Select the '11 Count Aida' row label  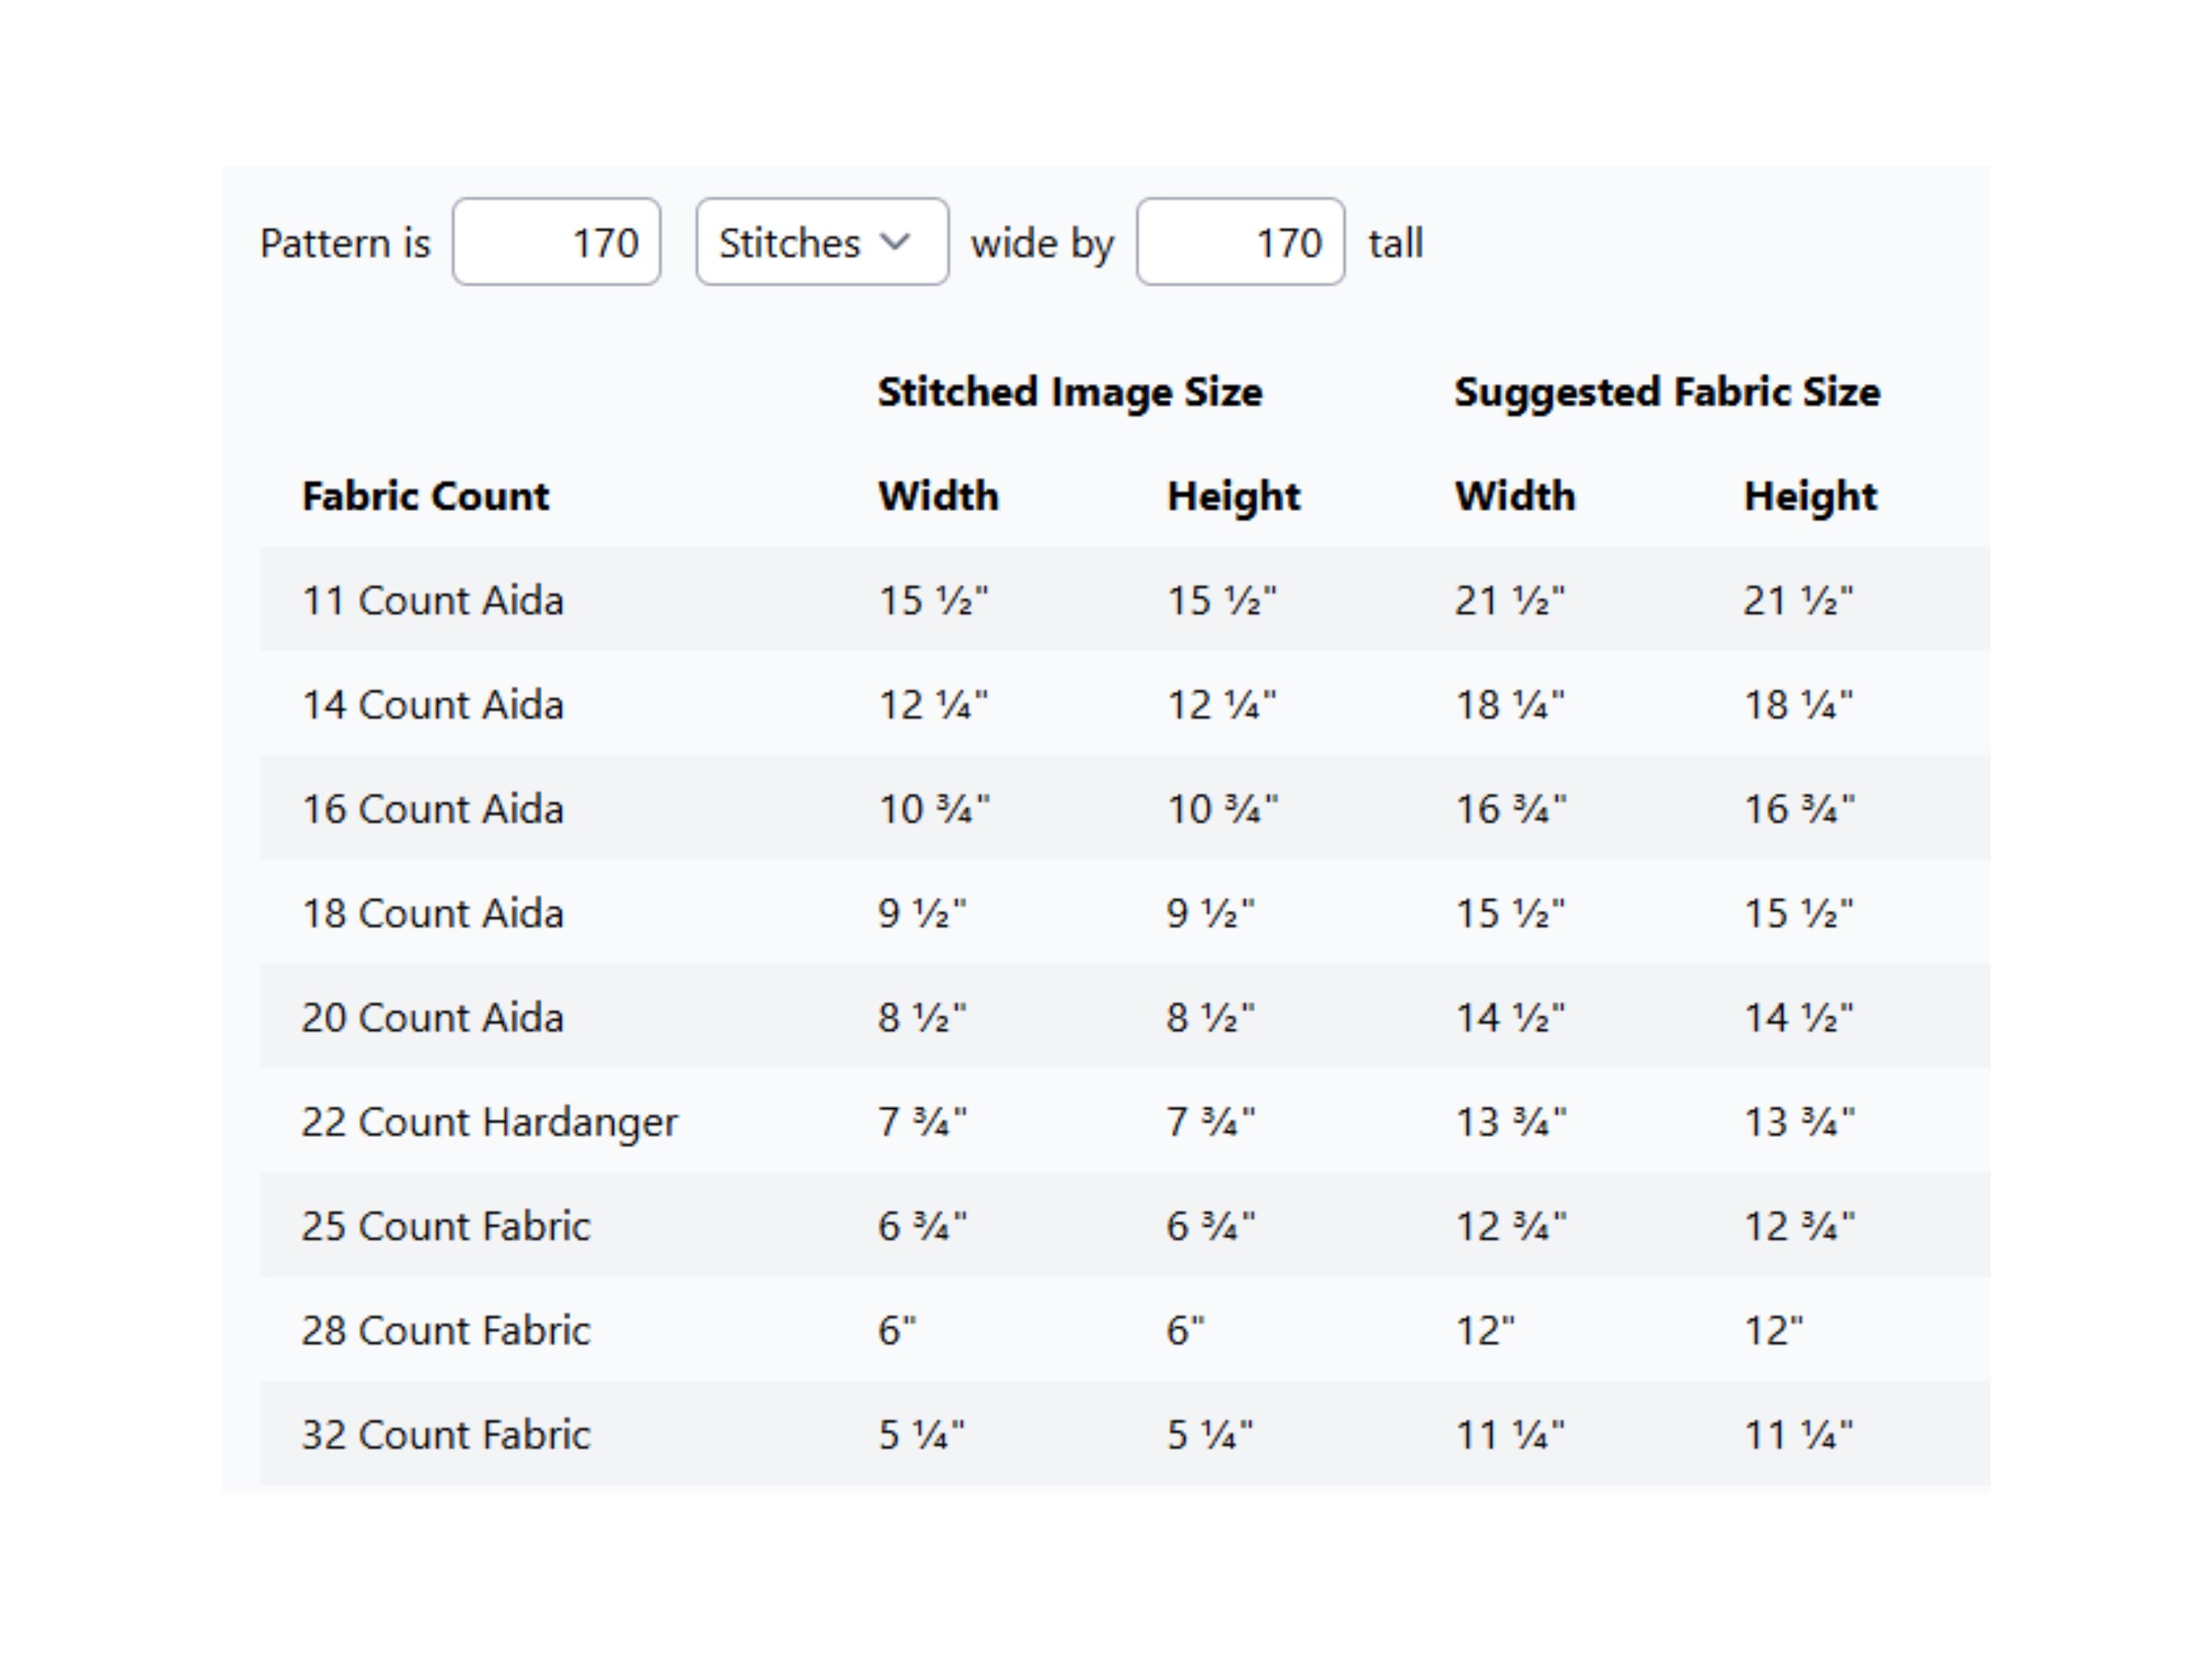(x=433, y=600)
